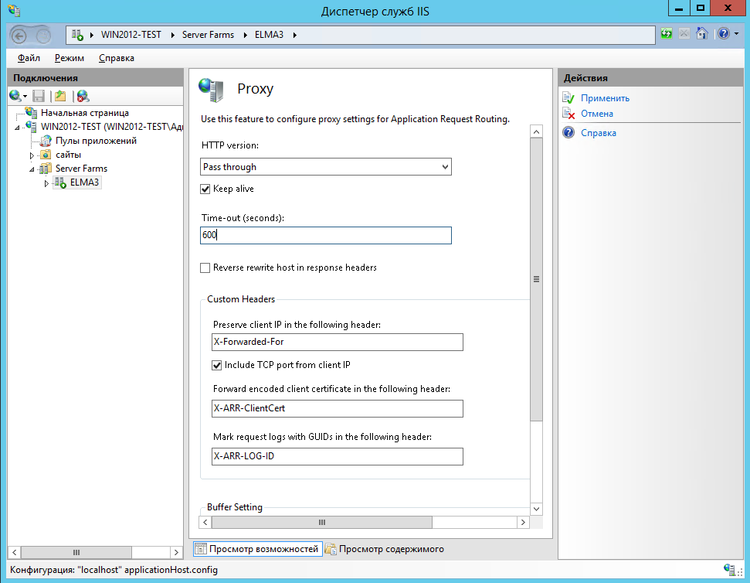Expand the сайты tree node
The width and height of the screenshot is (750, 583).
pyautogui.click(x=32, y=155)
